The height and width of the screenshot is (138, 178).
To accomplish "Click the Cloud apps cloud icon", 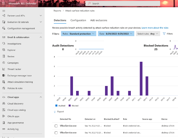I will [4, 97].
